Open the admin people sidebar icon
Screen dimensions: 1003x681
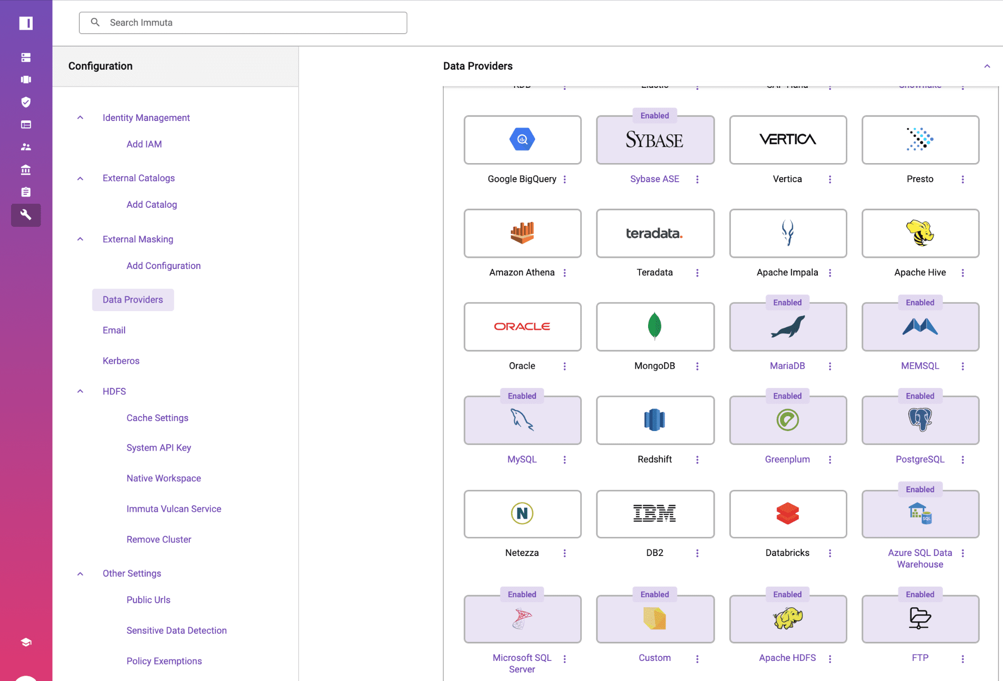click(x=26, y=147)
